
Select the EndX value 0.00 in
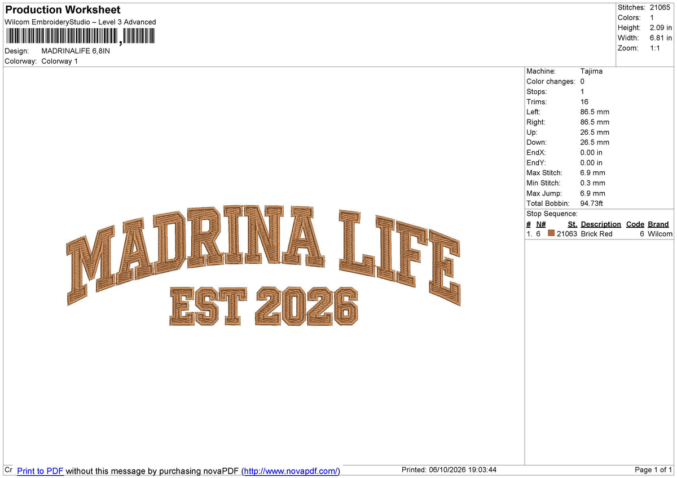pyautogui.click(x=591, y=152)
